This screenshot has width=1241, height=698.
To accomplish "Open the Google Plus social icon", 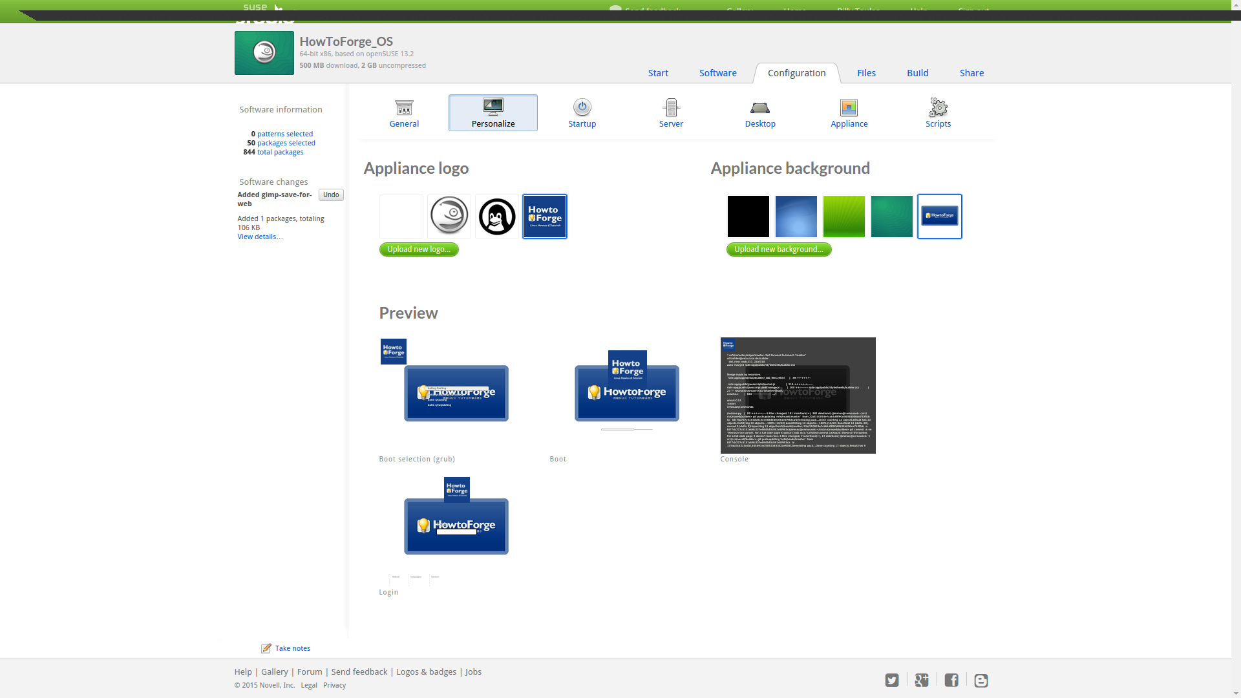I will [x=922, y=681].
